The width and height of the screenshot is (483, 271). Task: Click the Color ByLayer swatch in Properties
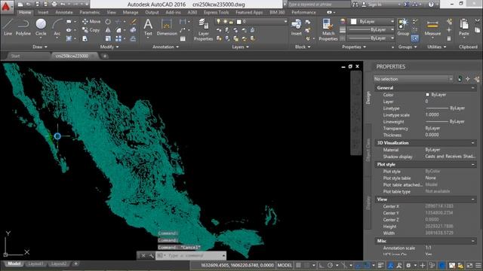click(428, 95)
